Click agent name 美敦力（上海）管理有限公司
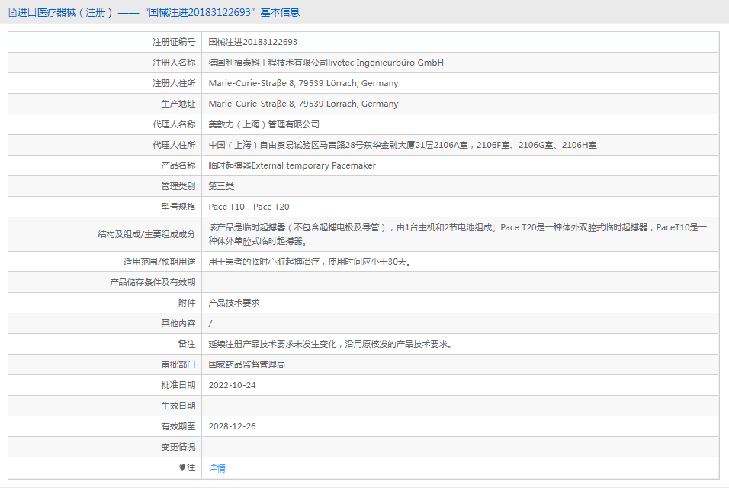The width and height of the screenshot is (729, 488). pyautogui.click(x=264, y=124)
